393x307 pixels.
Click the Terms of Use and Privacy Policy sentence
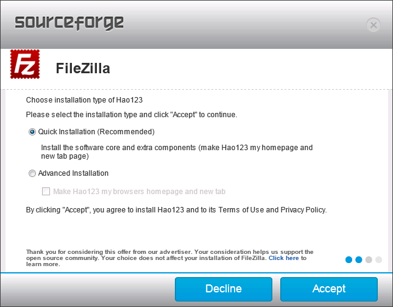(176, 210)
